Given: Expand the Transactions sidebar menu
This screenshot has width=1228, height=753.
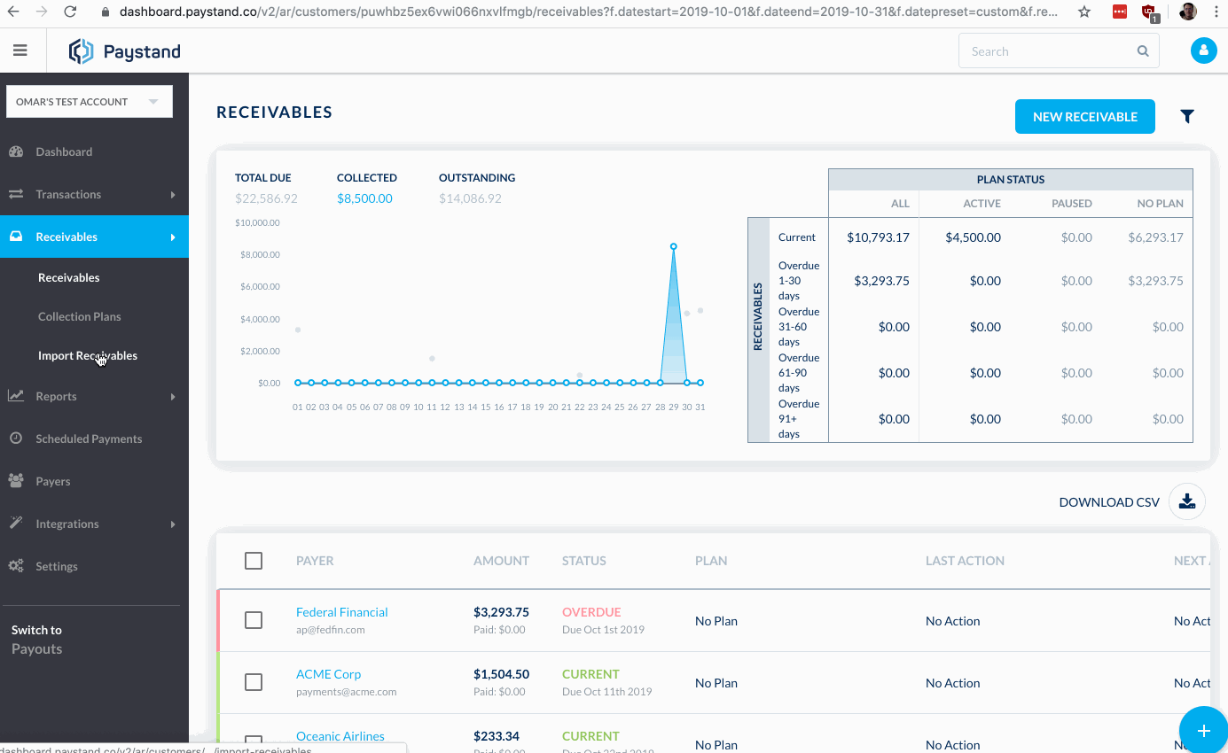Looking at the screenshot, I should pos(94,194).
